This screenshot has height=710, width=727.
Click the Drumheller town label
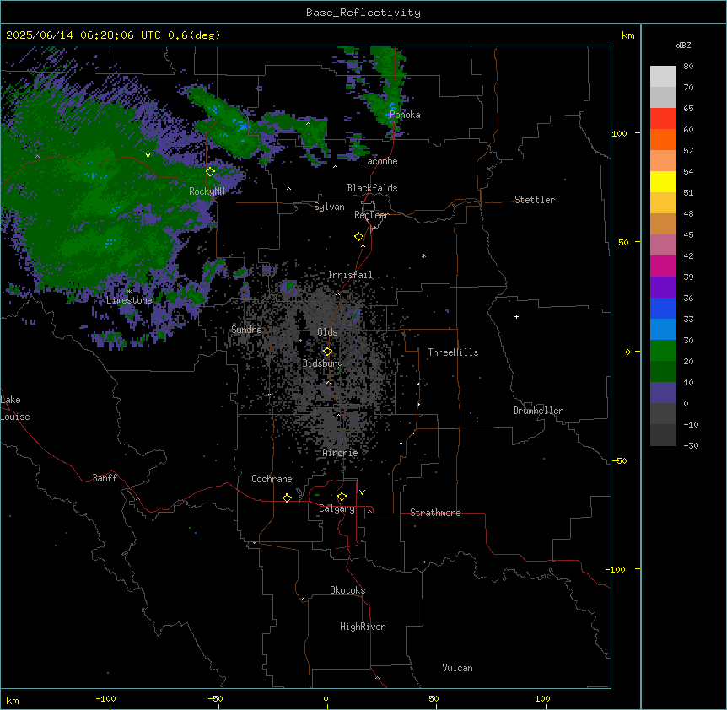538,411
